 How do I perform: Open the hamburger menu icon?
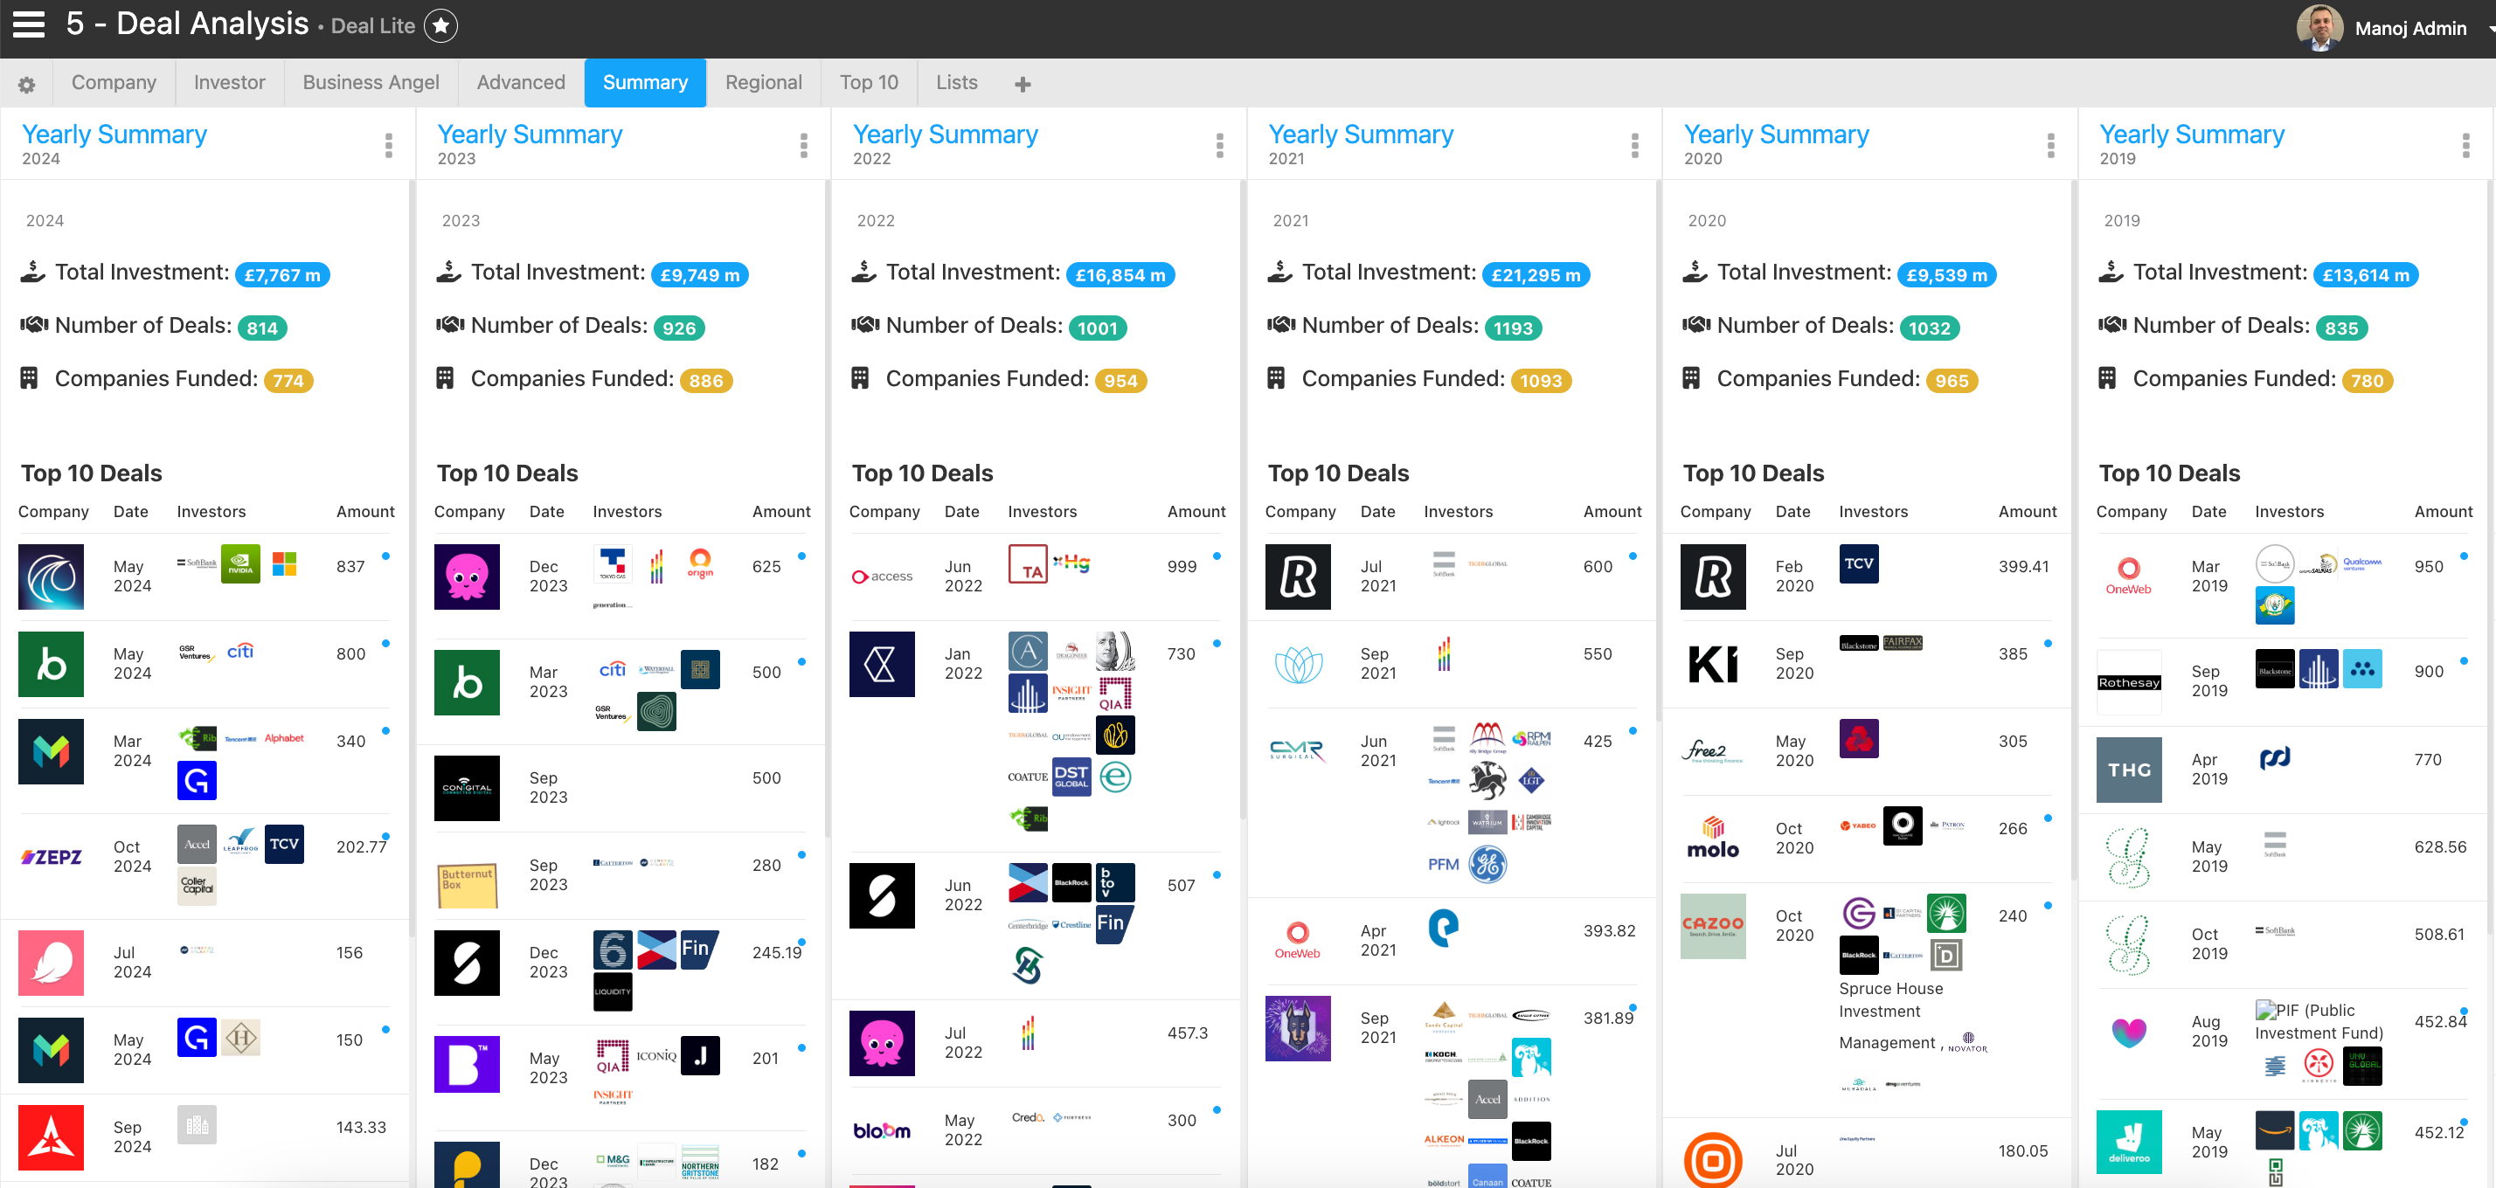pos(28,25)
